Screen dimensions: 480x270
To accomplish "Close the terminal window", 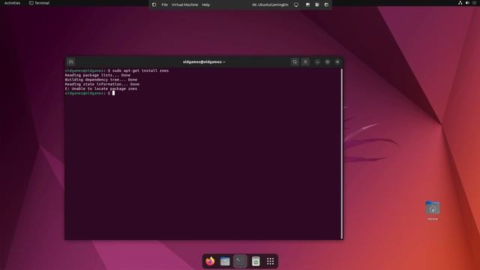I will click(337, 61).
